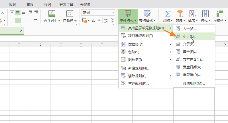Screen dimensions: 228x123
Task: Switch to the 视图 ribbon tab
Action: coord(48,5)
